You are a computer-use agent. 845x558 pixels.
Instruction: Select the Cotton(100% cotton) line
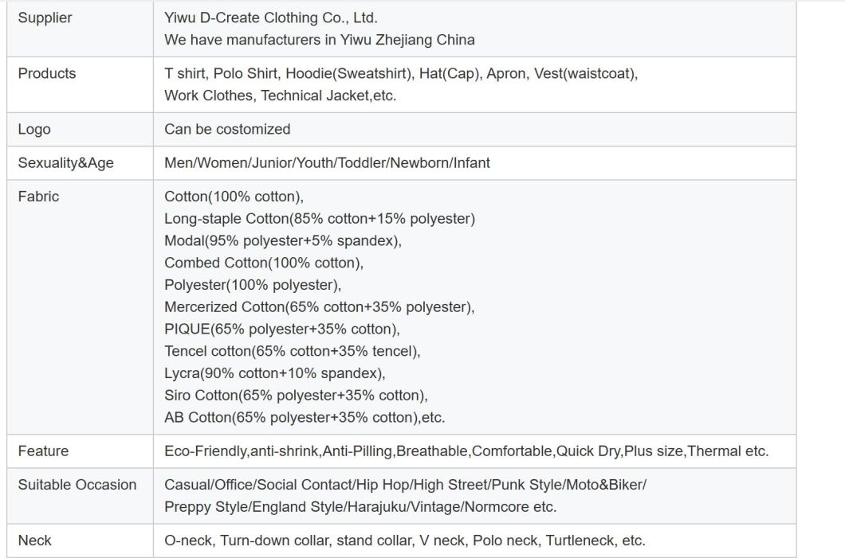click(x=234, y=197)
